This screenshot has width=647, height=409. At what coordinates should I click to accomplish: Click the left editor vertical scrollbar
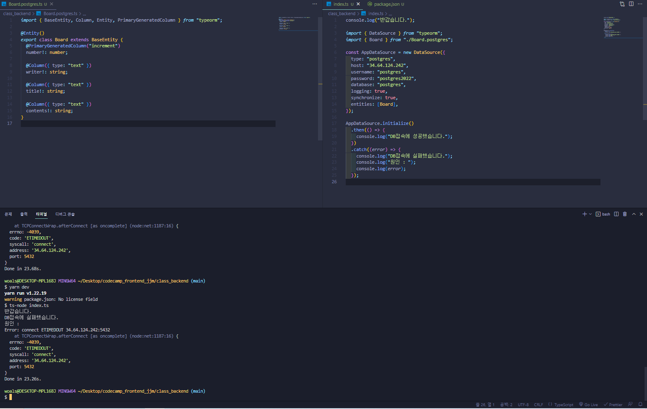point(320,78)
